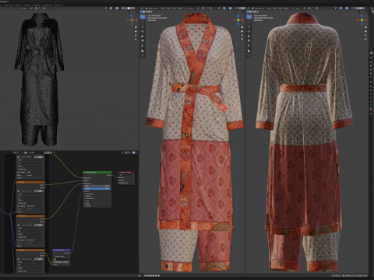The height and width of the screenshot is (280, 374).
Task: Open Object Mode dropdown in right viewport header
Action: point(259,9)
